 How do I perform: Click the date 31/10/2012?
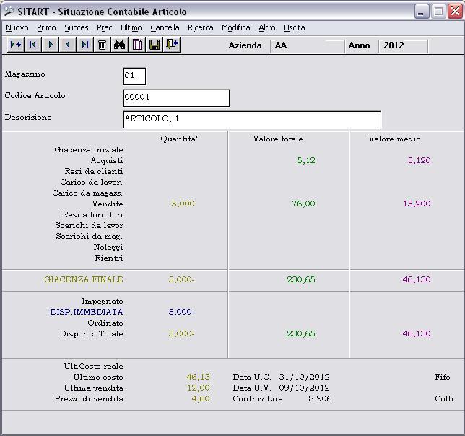(x=304, y=377)
